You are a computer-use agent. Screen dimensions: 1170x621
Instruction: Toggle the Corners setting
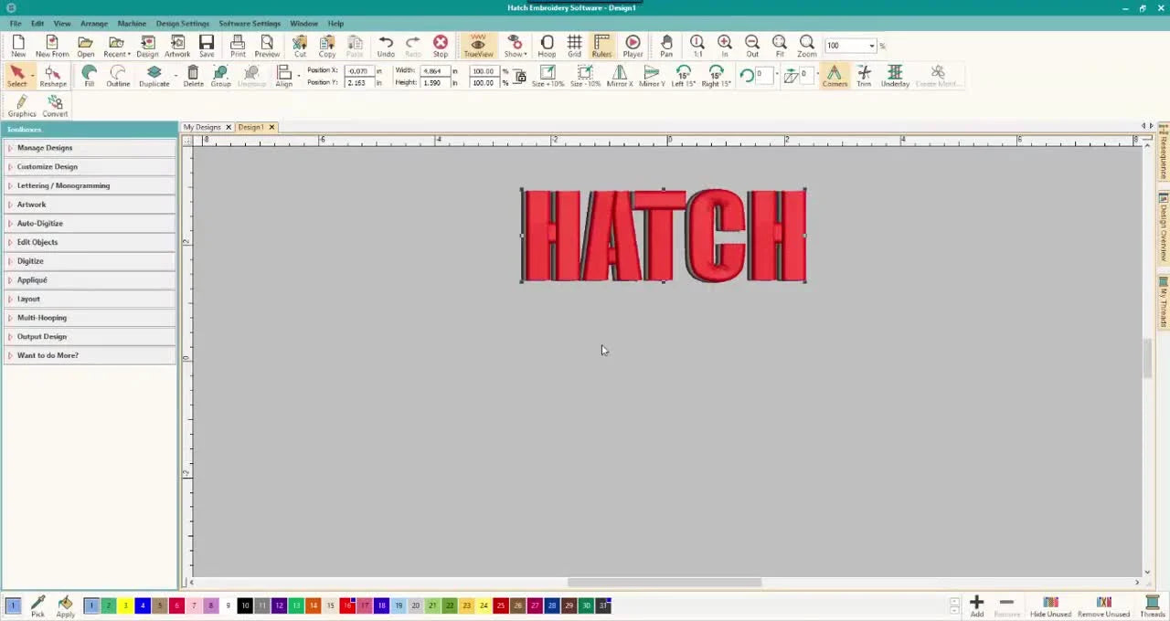tap(835, 76)
